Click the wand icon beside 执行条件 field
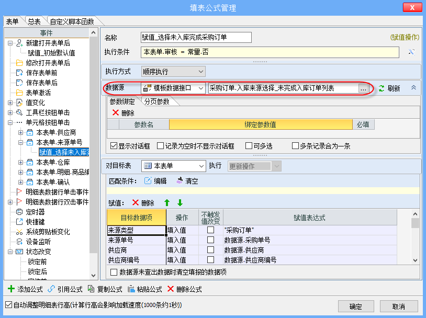Viewport: 426px width, 318px height. point(411,52)
